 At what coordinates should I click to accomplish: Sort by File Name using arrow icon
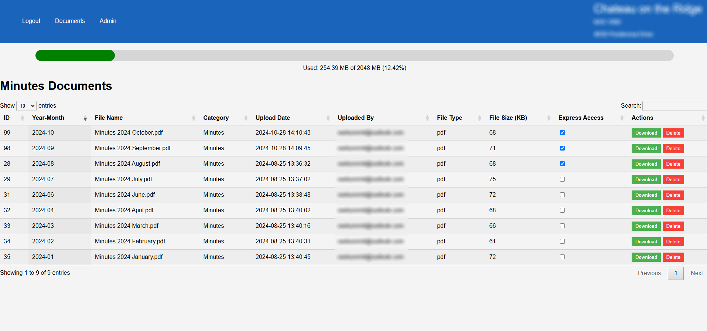194,118
